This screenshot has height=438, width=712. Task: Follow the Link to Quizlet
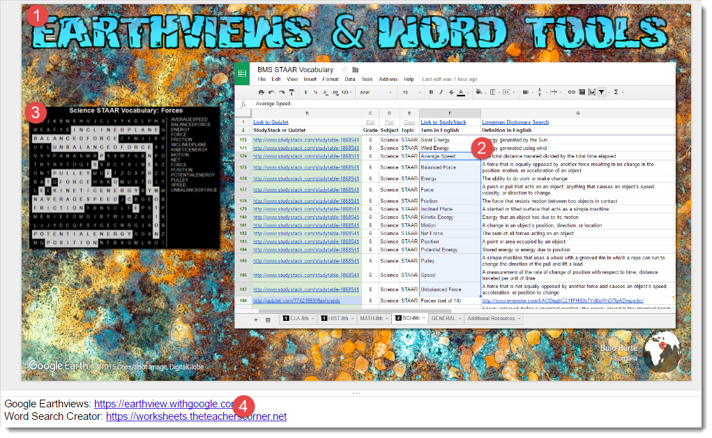271,122
